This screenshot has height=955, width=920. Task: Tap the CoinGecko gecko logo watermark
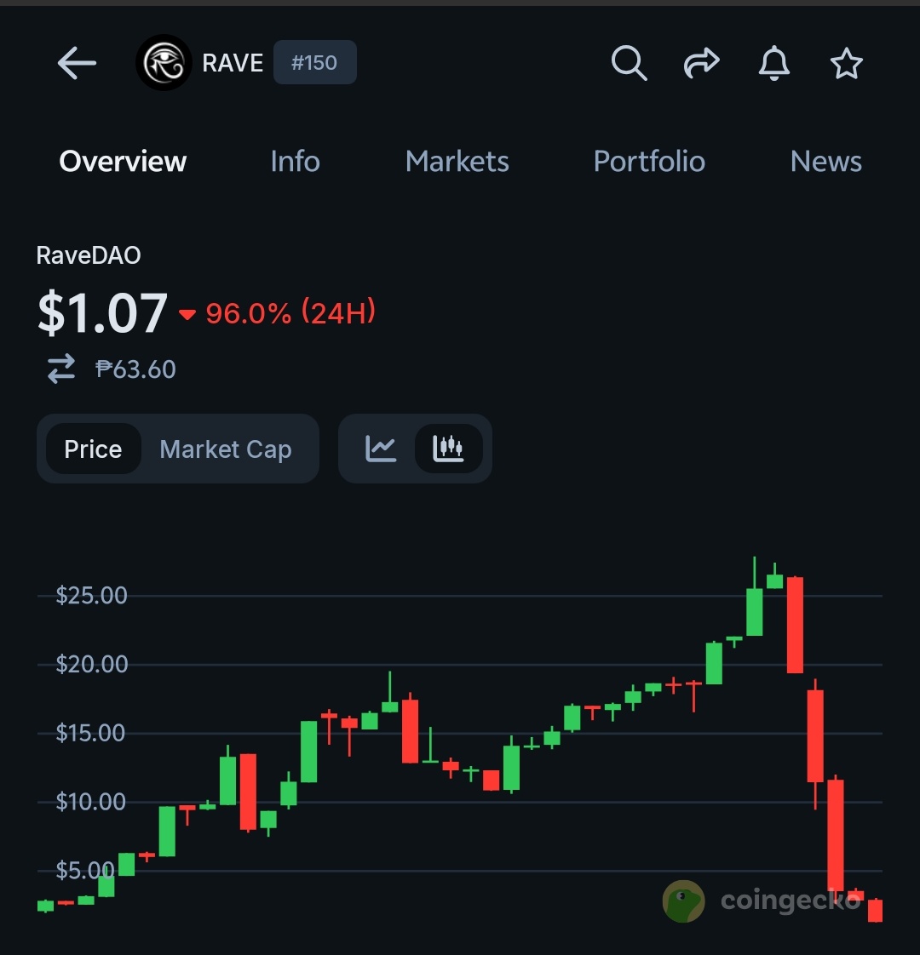coord(683,901)
